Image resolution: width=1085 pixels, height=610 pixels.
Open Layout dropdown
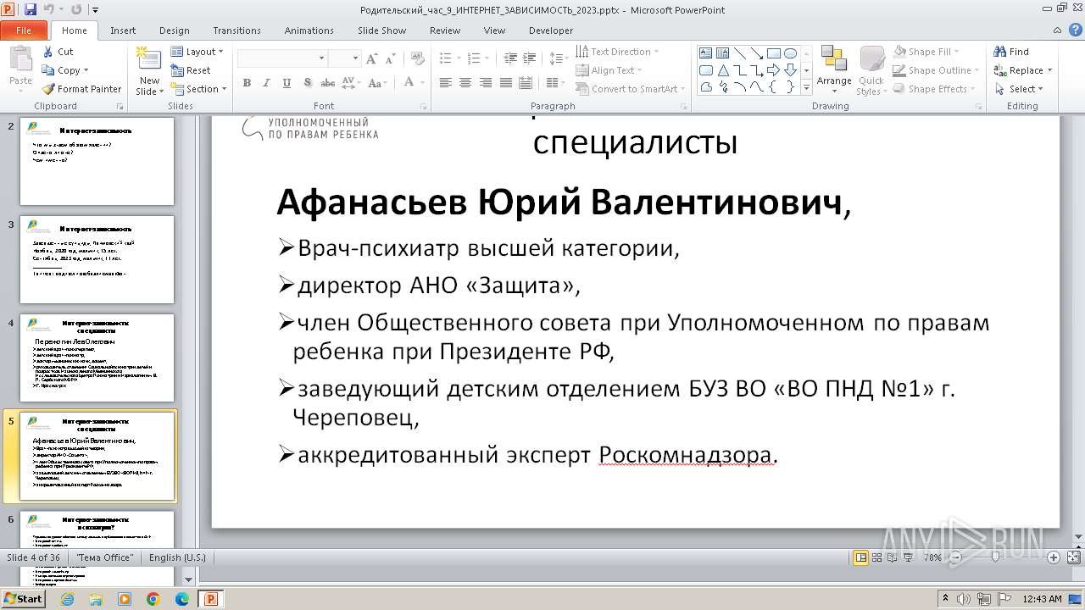click(x=197, y=52)
